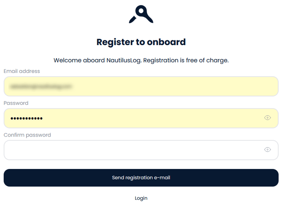Viewport: 283px width, 206px height.
Task: Click the blurred email text in field
Action: point(41,86)
